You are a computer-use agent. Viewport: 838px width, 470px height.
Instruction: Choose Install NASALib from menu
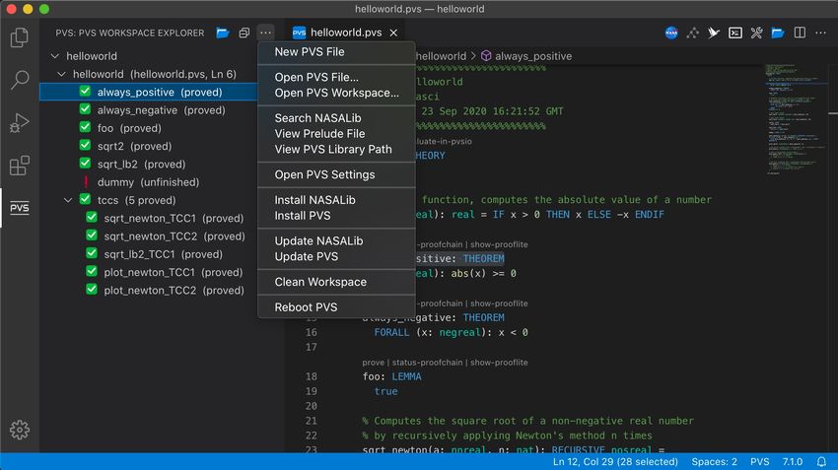coord(337,200)
